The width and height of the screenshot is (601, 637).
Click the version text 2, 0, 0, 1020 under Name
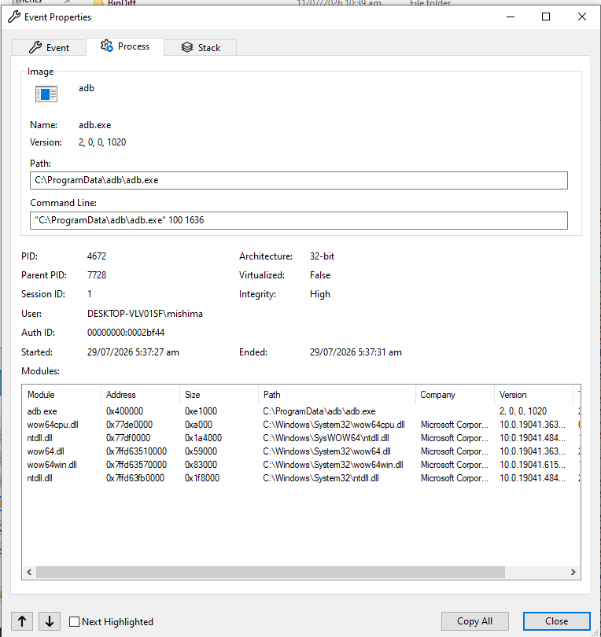coord(102,142)
